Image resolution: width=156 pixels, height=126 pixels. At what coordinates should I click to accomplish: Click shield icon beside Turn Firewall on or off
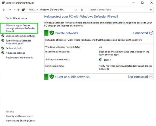[x=3, y=40]
